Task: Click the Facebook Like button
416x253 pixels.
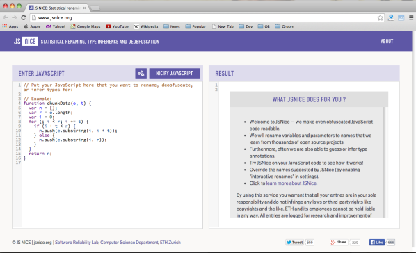Action: (377, 242)
